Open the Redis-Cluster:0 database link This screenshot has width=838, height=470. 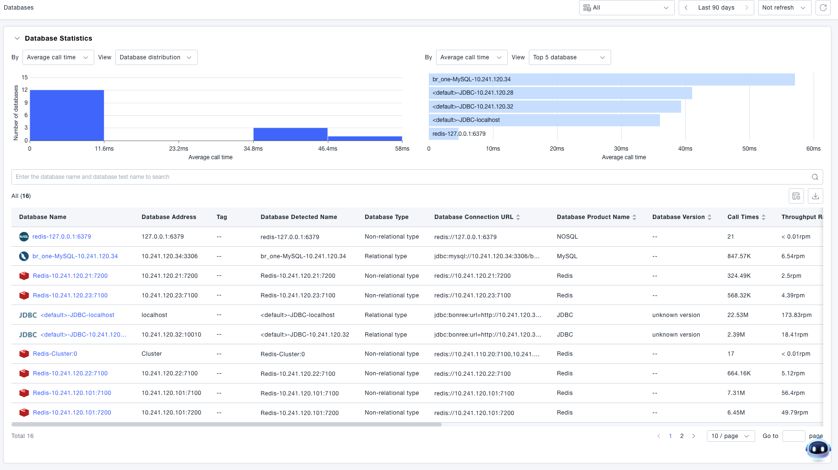pos(55,354)
